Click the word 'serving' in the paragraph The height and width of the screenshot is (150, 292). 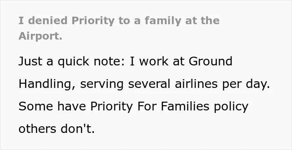102,84
